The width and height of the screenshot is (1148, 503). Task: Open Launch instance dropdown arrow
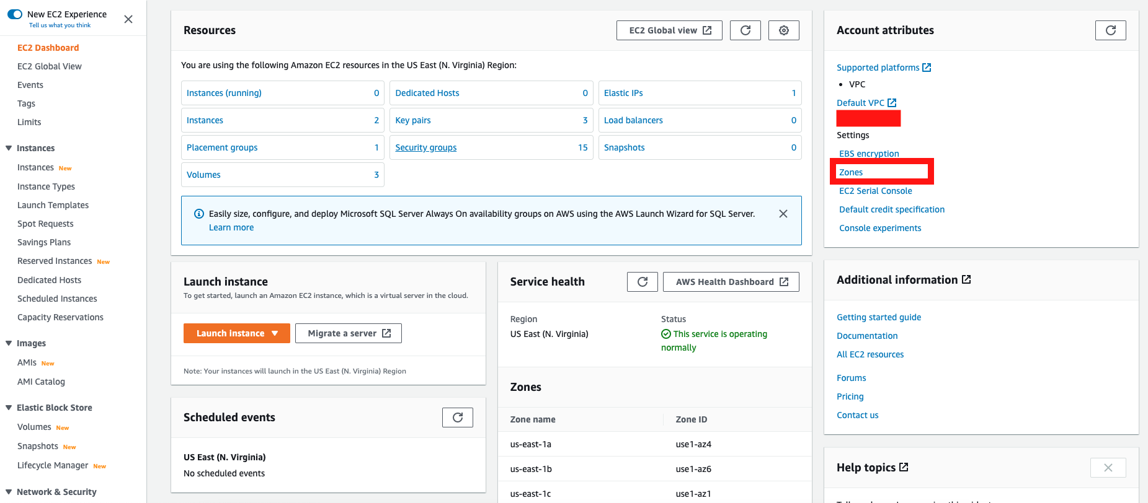[x=275, y=333]
